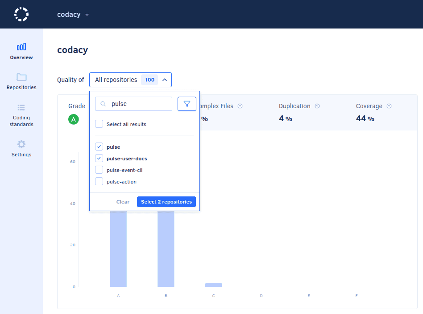Screen dimensions: 423x314
Task: Select the Coding standards list icon
Action: [21, 107]
